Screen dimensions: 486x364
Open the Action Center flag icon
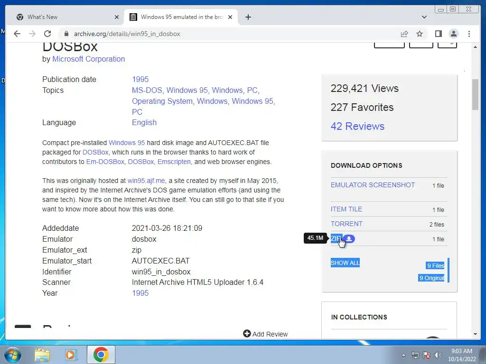pyautogui.click(x=427, y=355)
